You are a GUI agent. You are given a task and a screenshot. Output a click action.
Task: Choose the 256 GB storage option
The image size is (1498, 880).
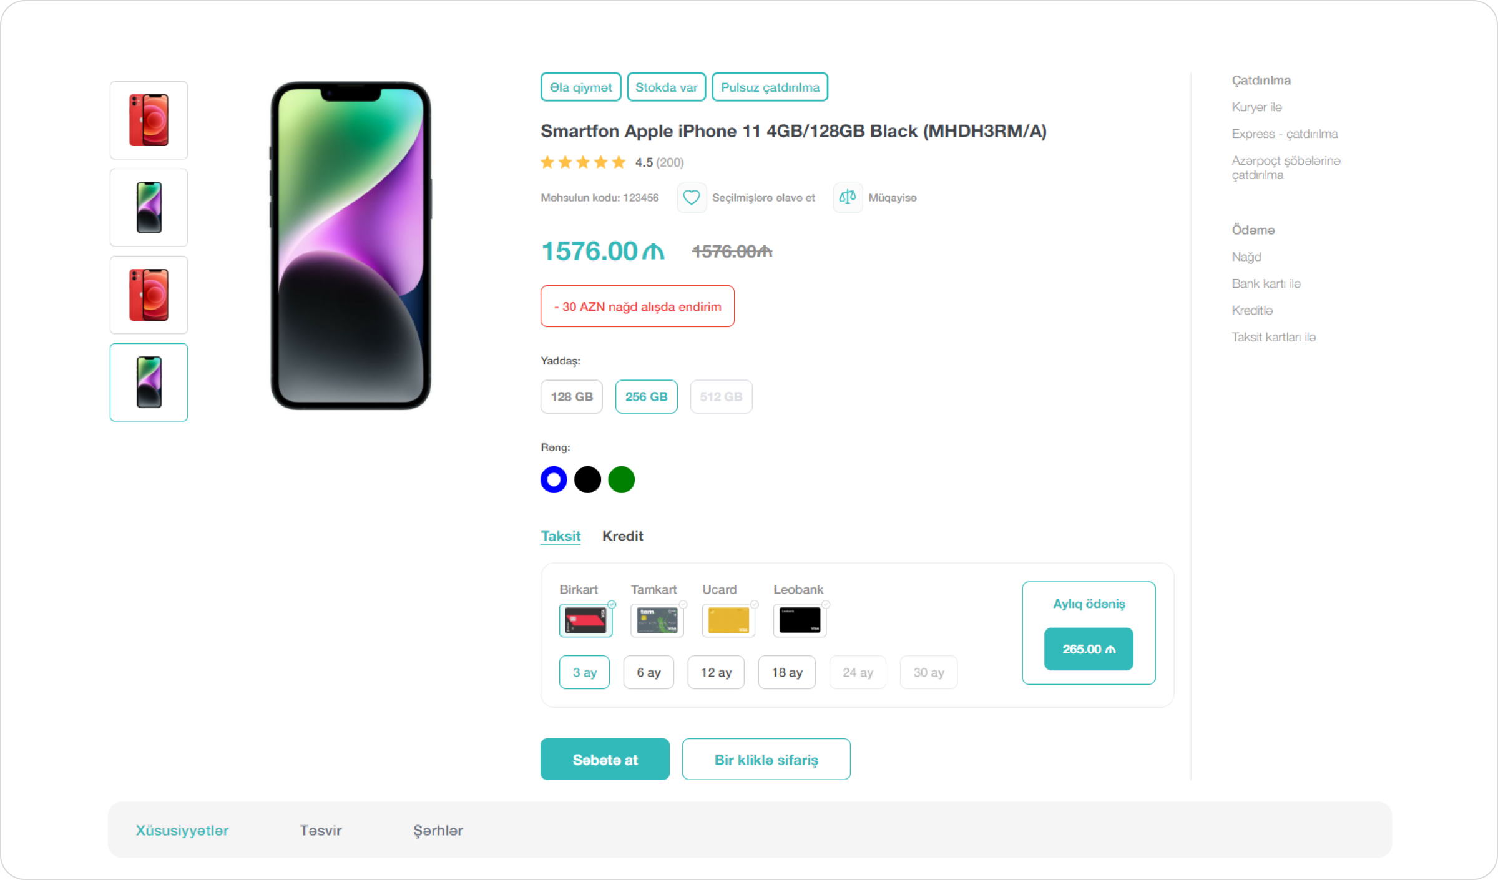tap(646, 397)
